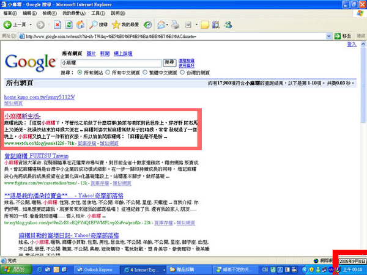Click the Google search text field

(111, 63)
